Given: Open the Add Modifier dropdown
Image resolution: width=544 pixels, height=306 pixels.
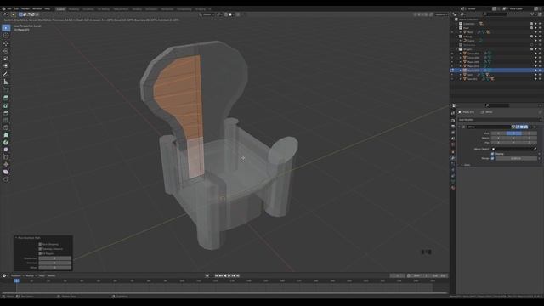Looking at the screenshot, I should click(x=499, y=120).
